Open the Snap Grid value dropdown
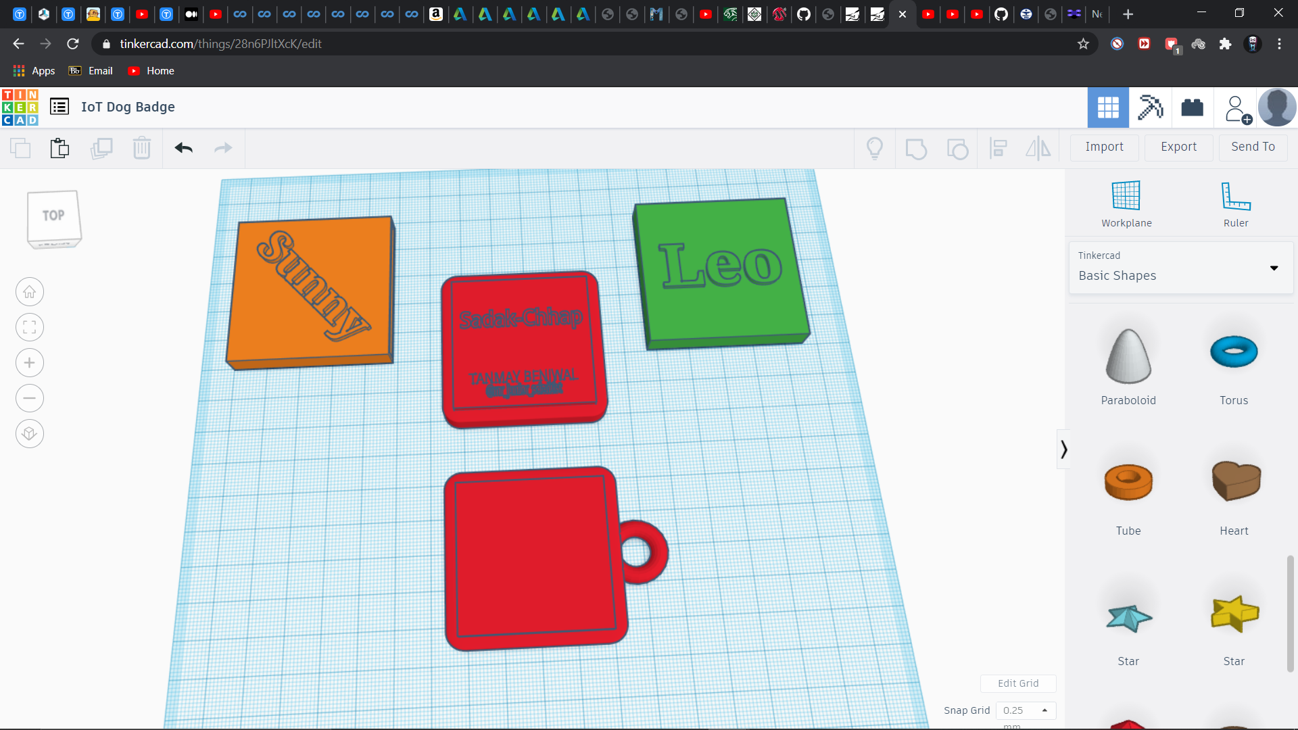The image size is (1298, 730). pyautogui.click(x=1026, y=710)
